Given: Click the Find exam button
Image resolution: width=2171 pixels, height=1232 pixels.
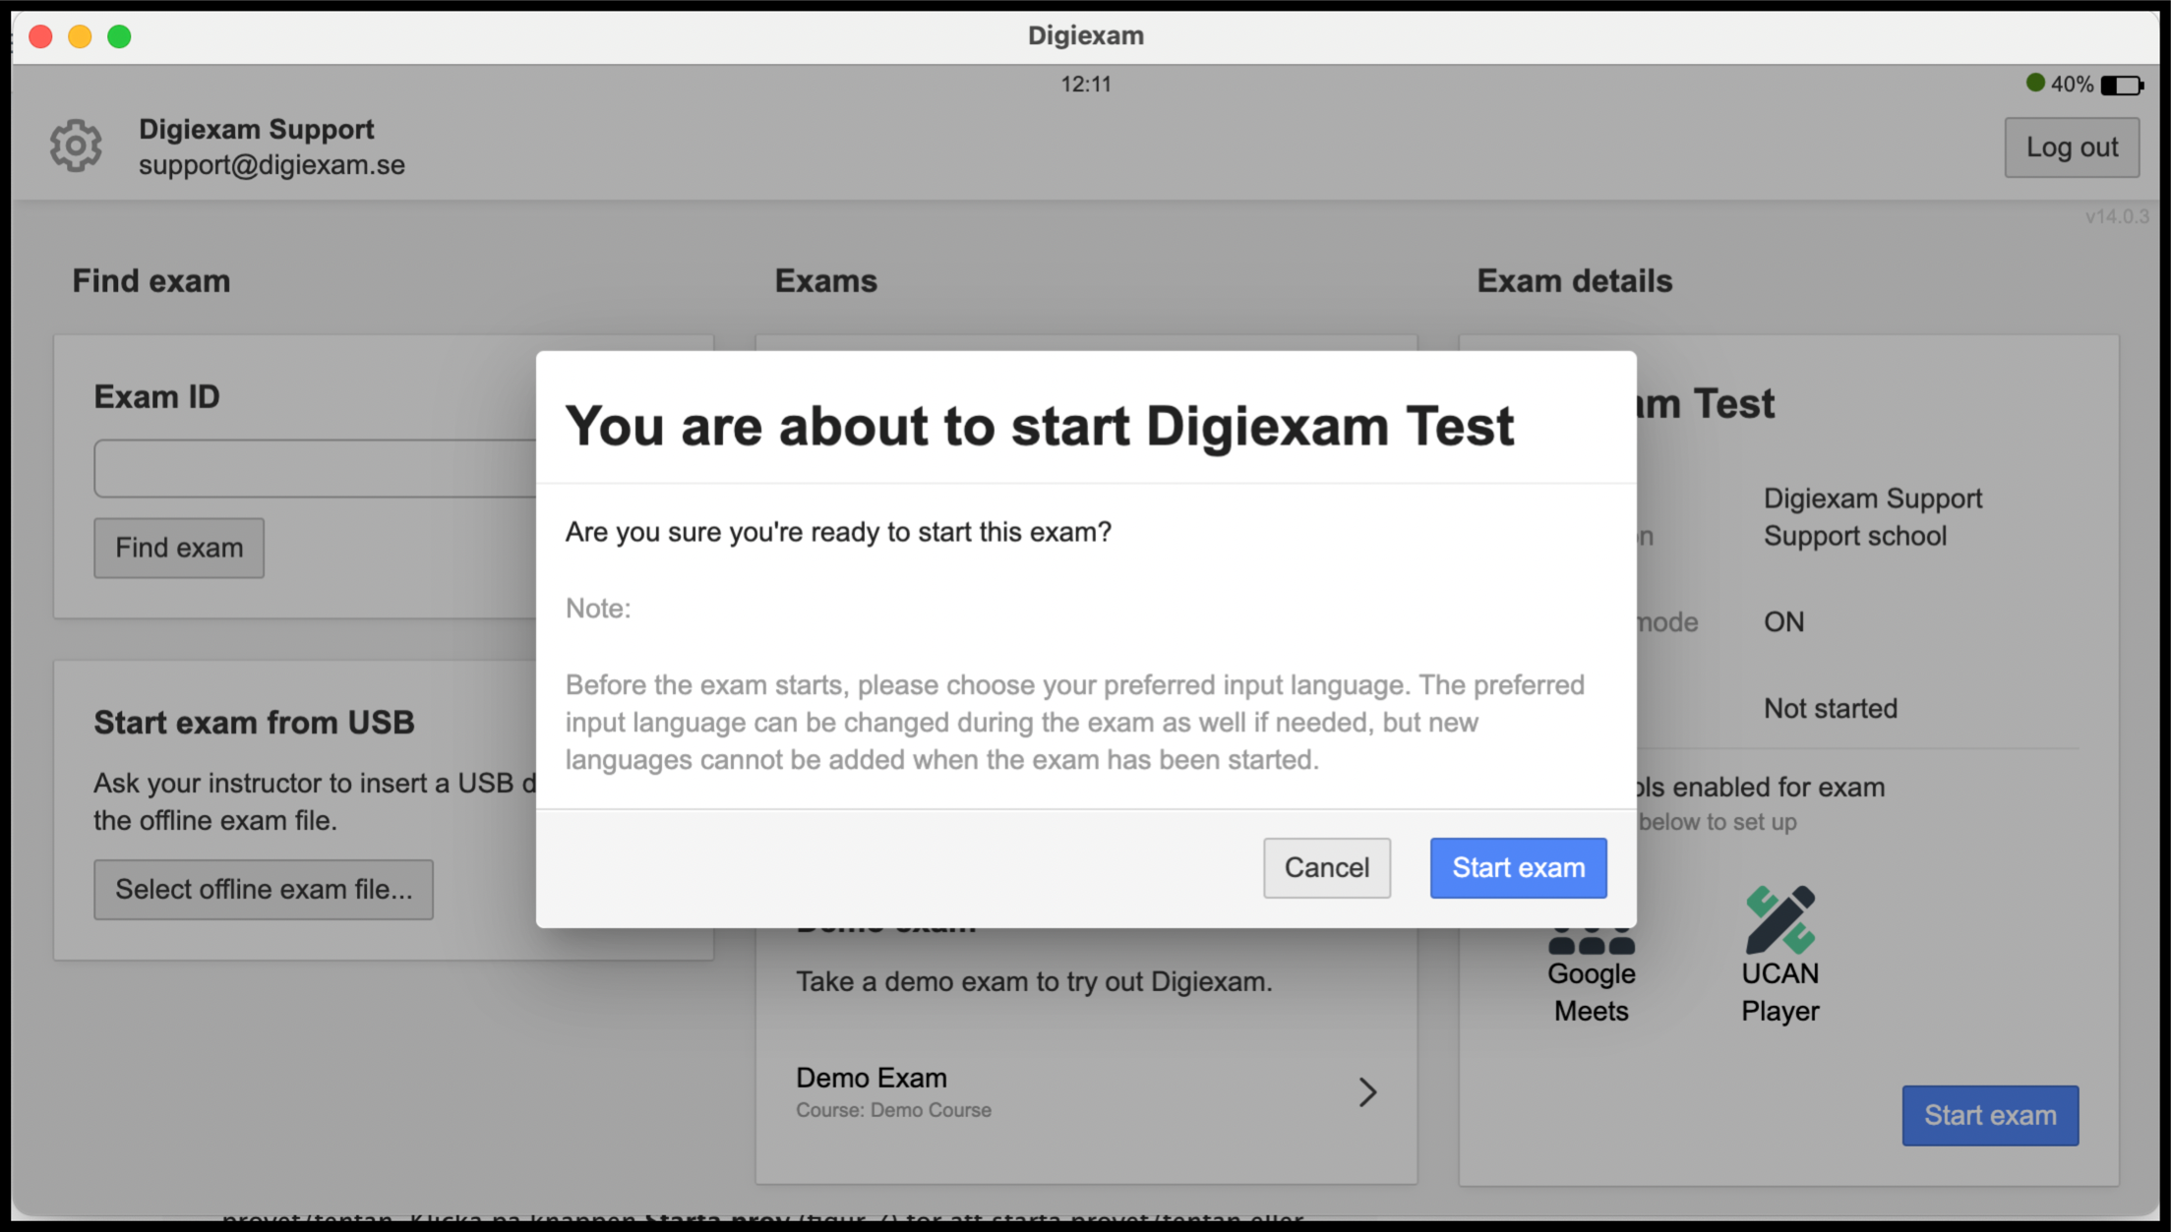Looking at the screenshot, I should [179, 548].
